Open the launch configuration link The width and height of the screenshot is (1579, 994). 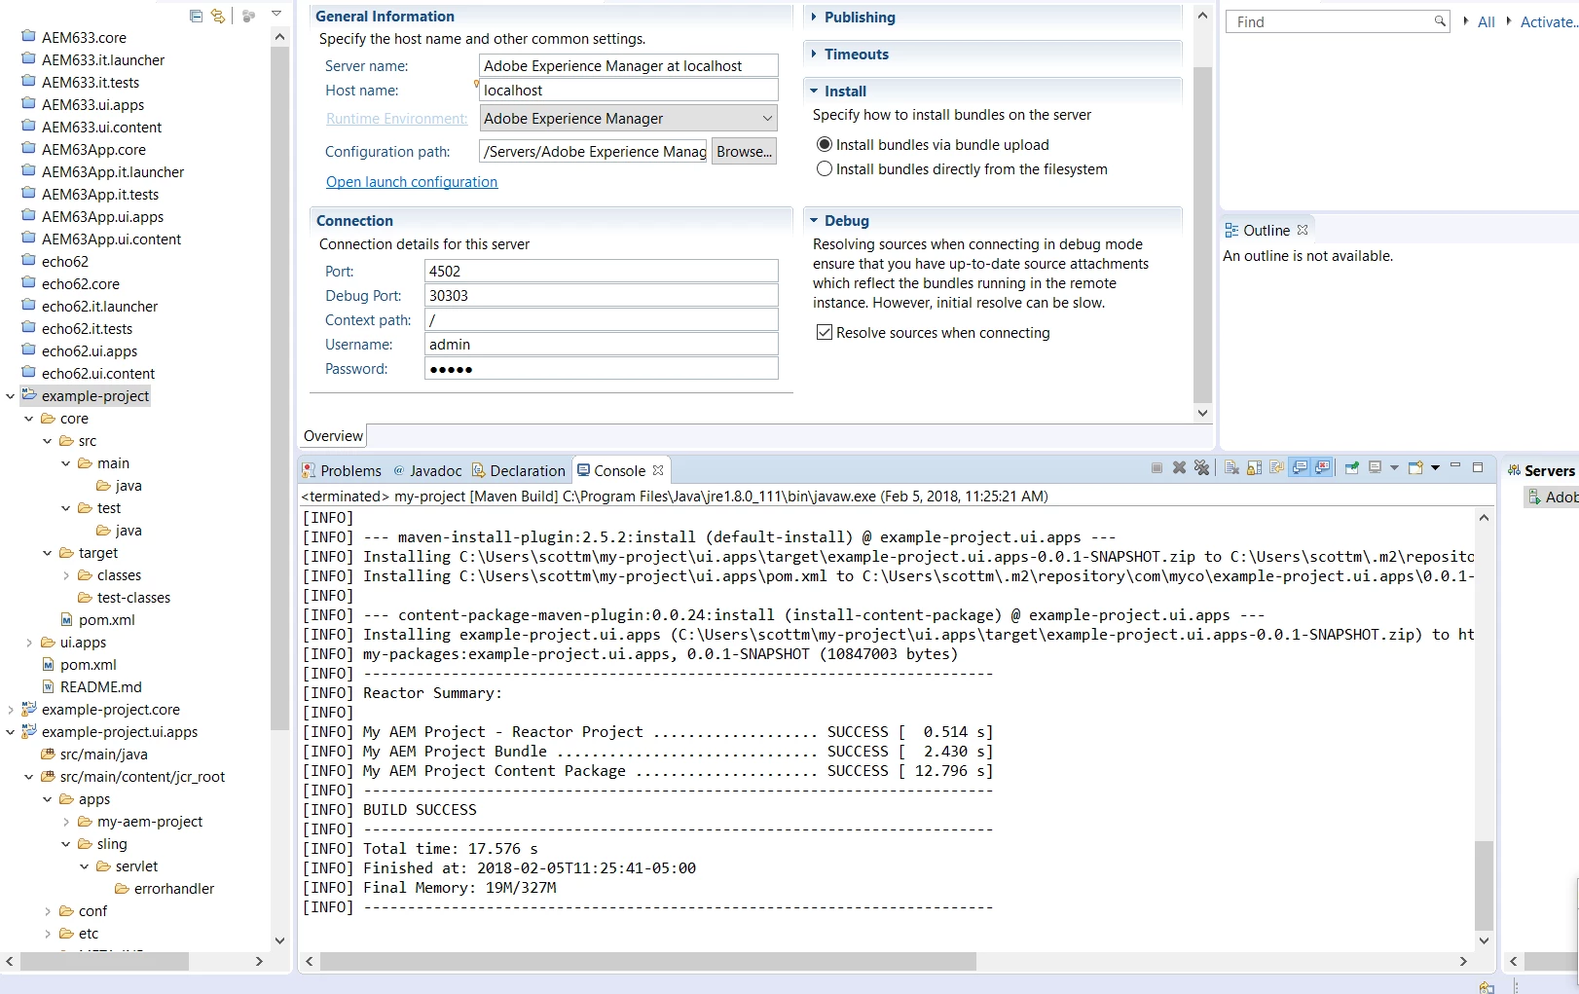point(412,182)
